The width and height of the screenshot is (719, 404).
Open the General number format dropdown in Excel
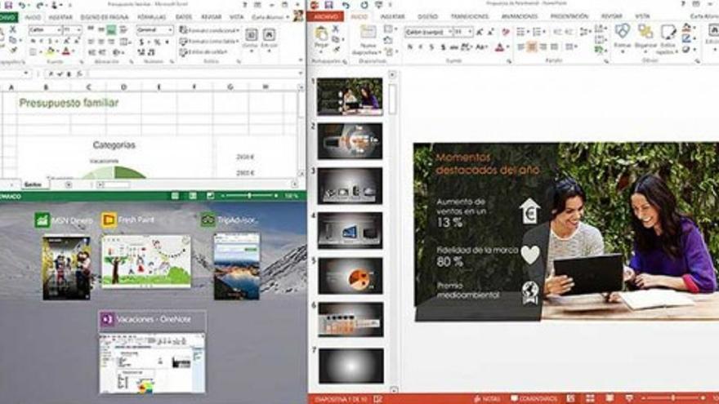pos(170,30)
